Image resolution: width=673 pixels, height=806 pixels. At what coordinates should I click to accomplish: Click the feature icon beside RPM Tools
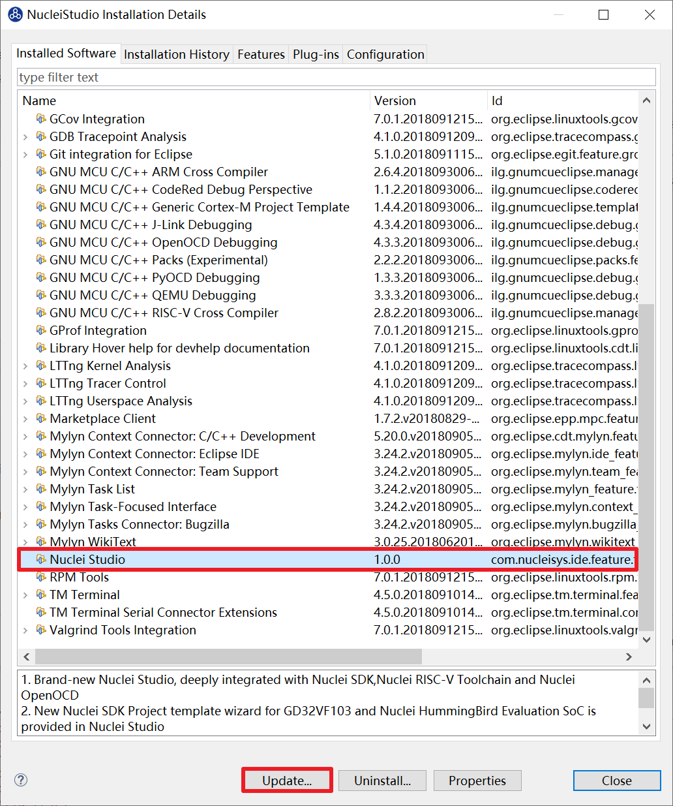click(41, 577)
